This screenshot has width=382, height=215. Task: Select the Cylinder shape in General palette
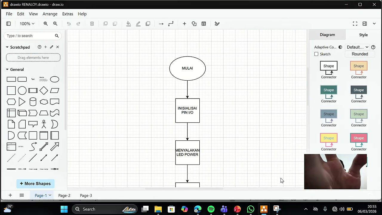33,102
